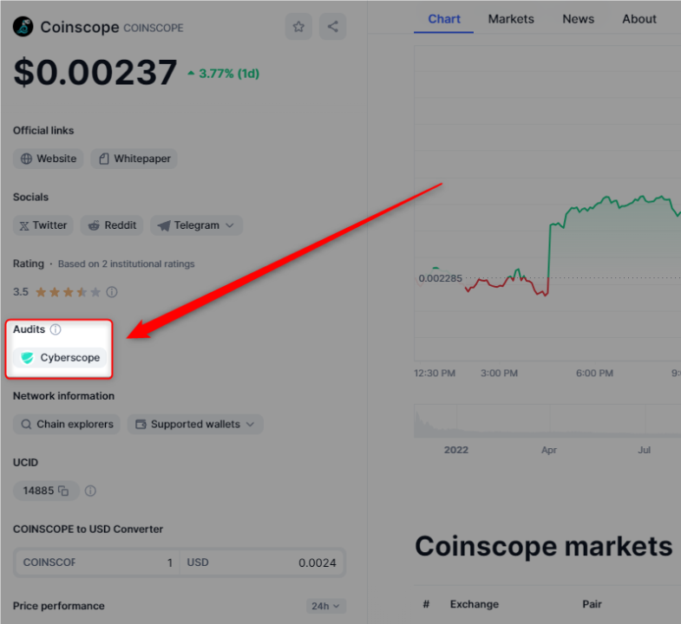The width and height of the screenshot is (681, 624).
Task: Open the Chain explorers button
Action: click(x=66, y=425)
